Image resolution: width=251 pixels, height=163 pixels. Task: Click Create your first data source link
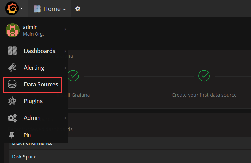coord(204,95)
